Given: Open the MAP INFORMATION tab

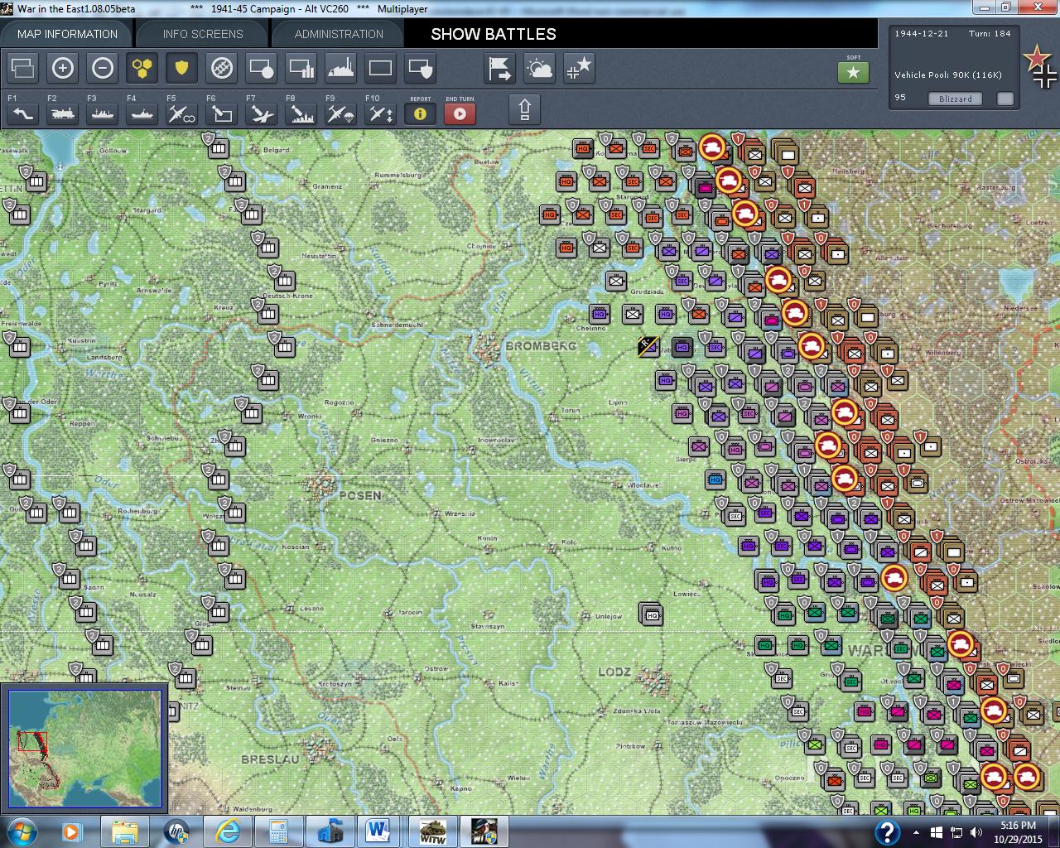Looking at the screenshot, I should (x=67, y=34).
